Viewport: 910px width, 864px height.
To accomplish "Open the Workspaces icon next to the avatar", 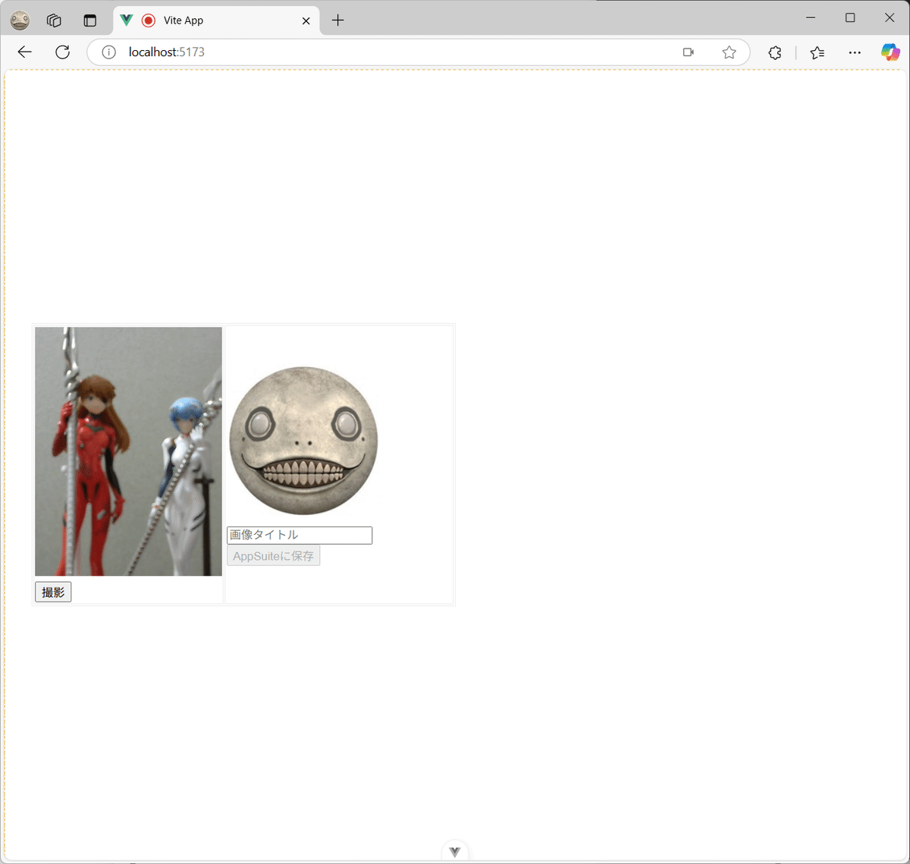I will tap(53, 20).
